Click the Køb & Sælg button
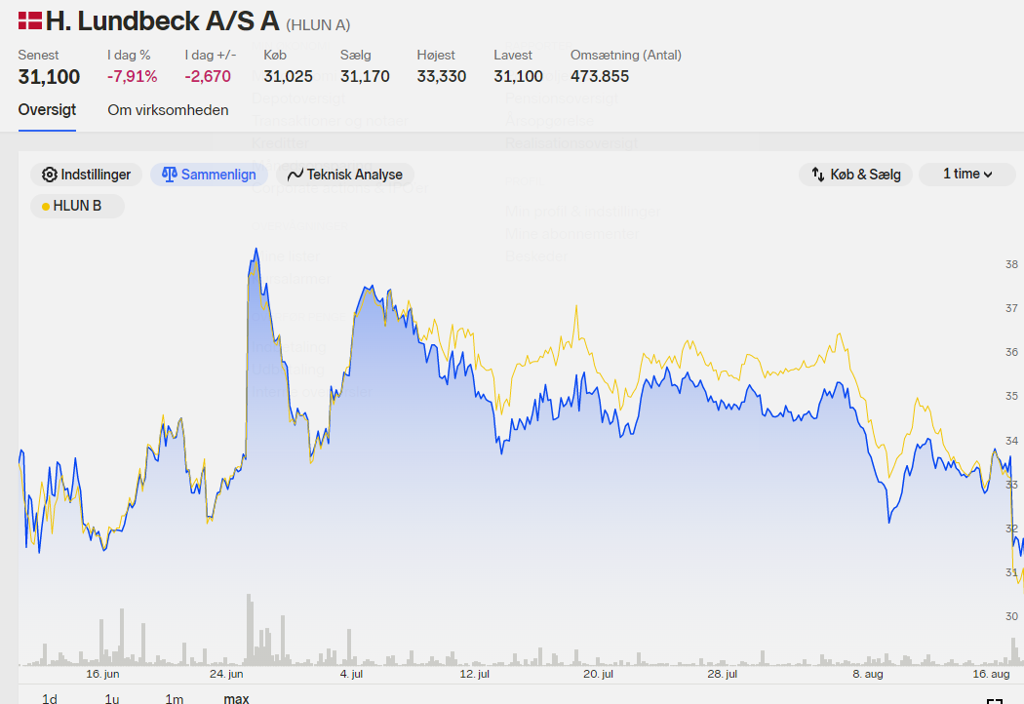Screen dimensions: 1024x704 [855, 175]
